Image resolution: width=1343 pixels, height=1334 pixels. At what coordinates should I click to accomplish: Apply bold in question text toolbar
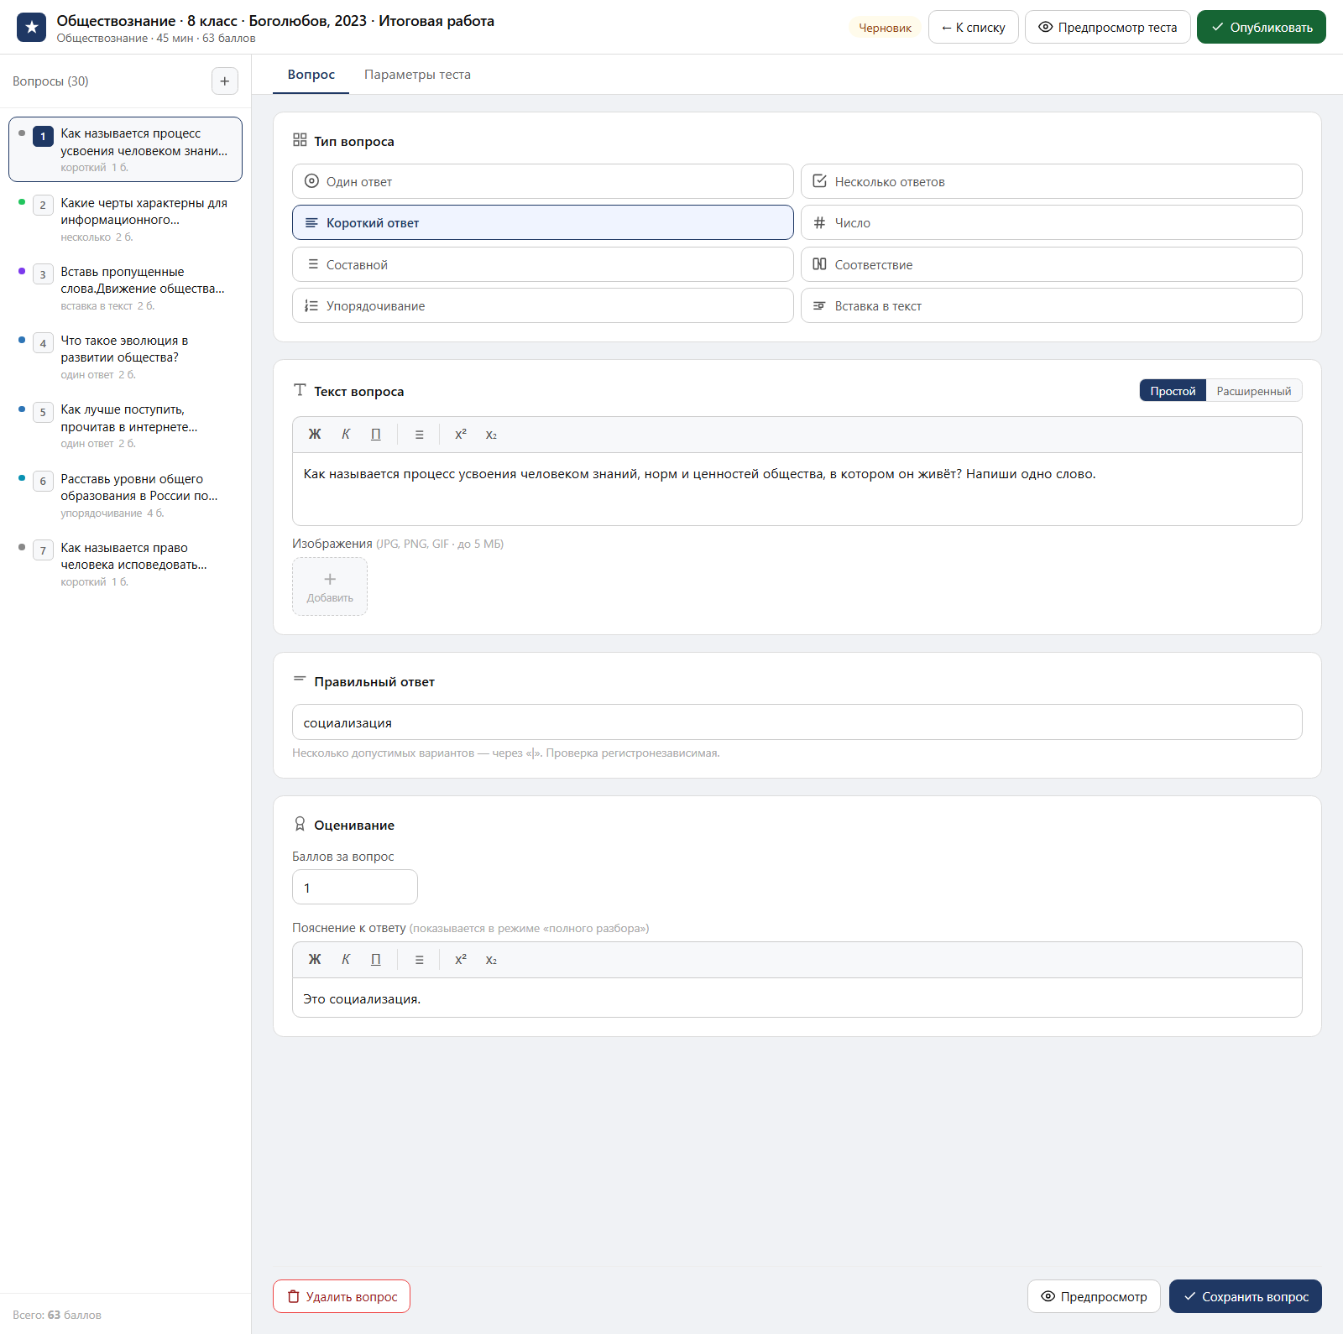tap(315, 435)
